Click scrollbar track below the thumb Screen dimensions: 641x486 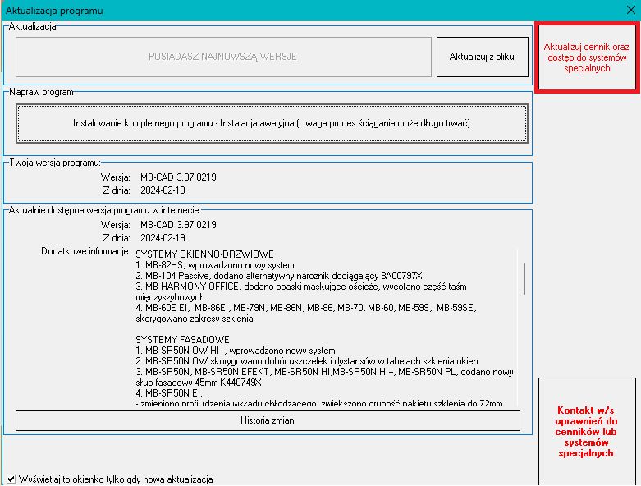coord(524,353)
